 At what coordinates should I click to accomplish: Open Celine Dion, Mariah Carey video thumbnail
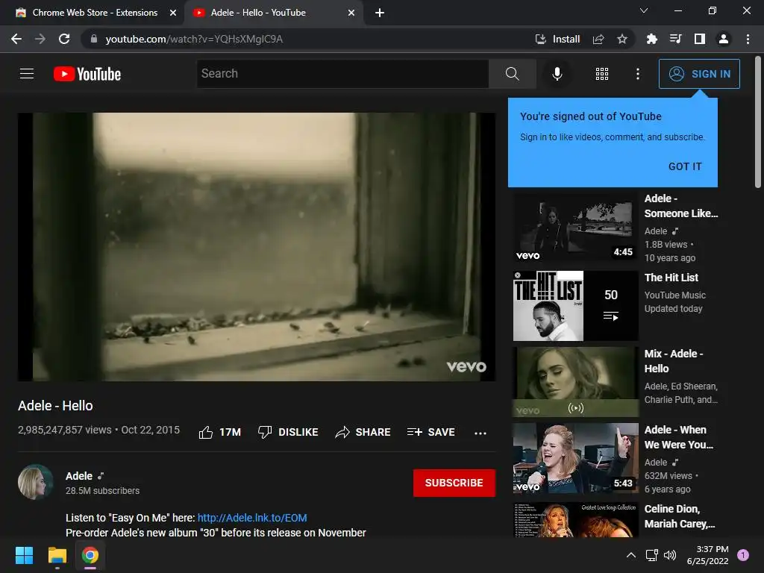coord(575,520)
